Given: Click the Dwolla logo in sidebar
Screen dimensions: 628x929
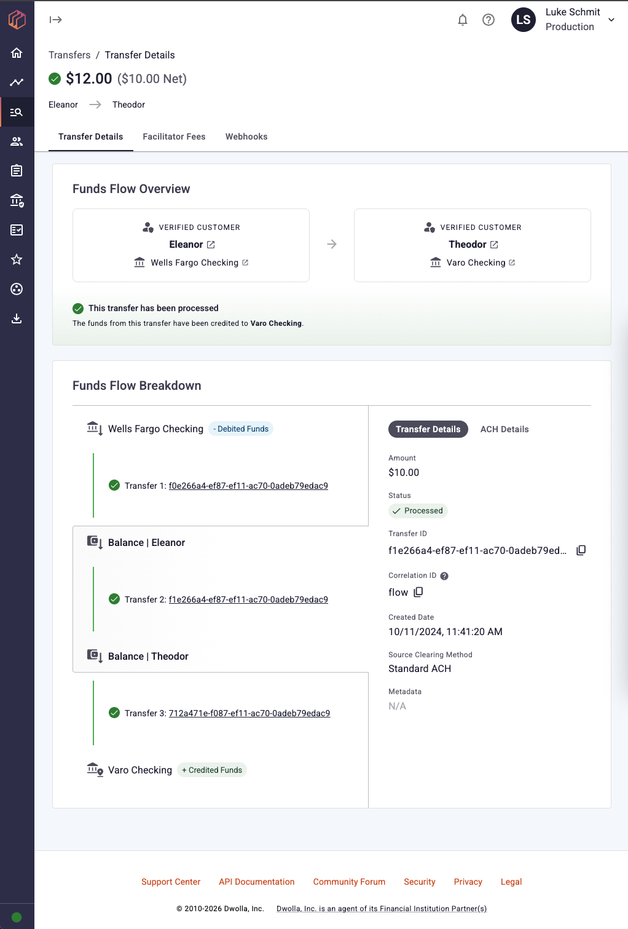Looking at the screenshot, I should [x=17, y=20].
